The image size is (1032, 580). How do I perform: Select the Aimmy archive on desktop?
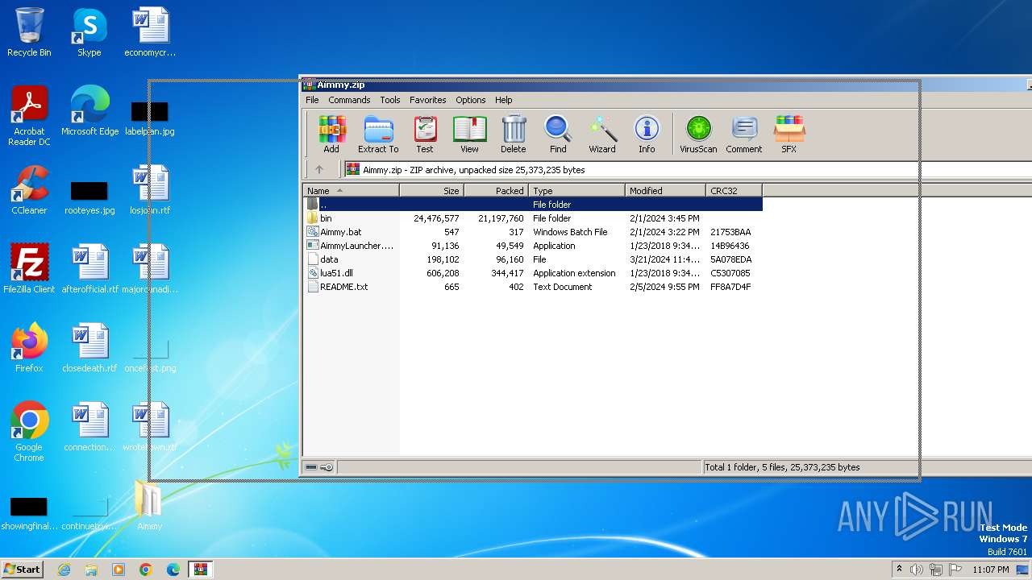click(x=149, y=506)
